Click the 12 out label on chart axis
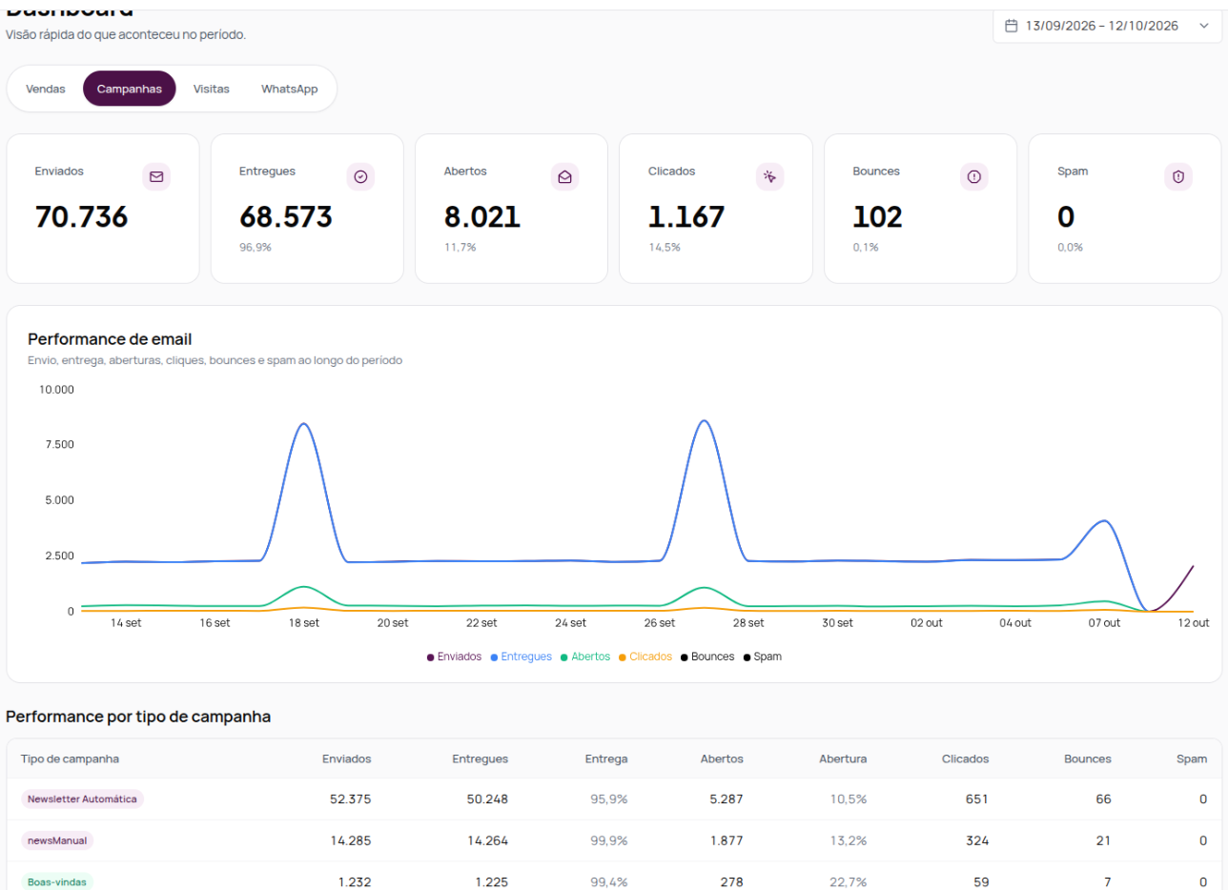The height and width of the screenshot is (890, 1228). click(1193, 623)
